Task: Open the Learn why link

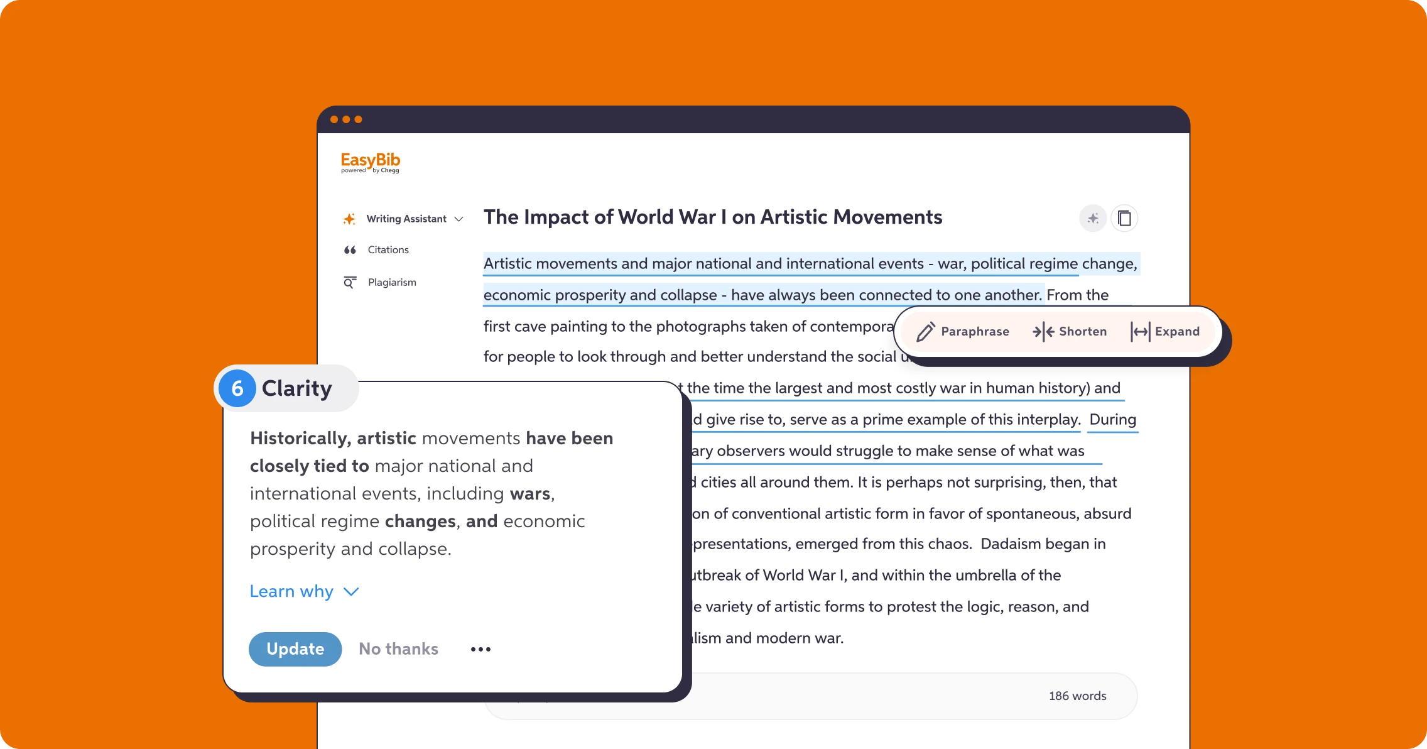Action: 291,591
